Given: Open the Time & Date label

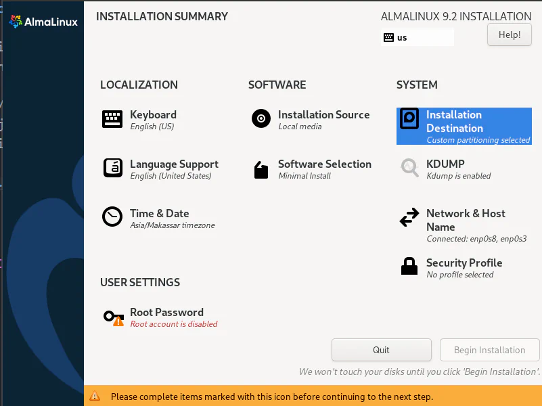Looking at the screenshot, I should [159, 214].
